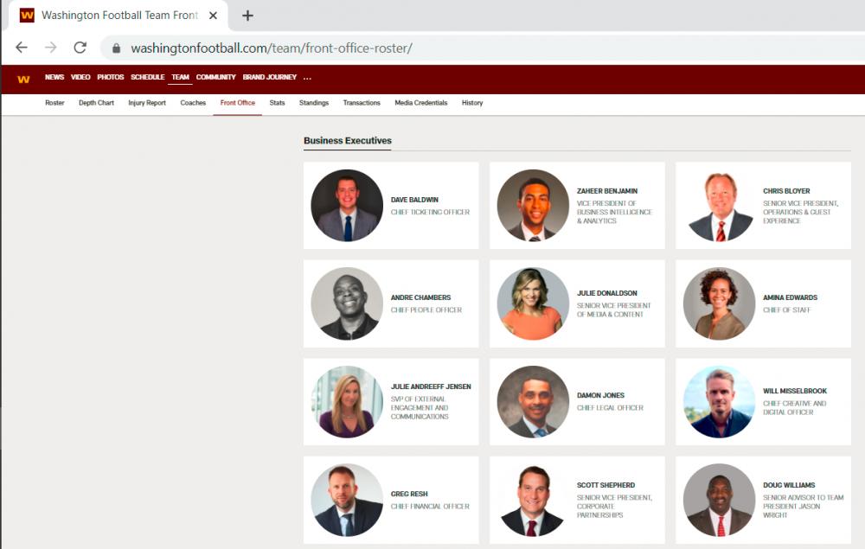865x549 pixels.
Task: Open the Brand Journey menu item
Action: (x=269, y=78)
